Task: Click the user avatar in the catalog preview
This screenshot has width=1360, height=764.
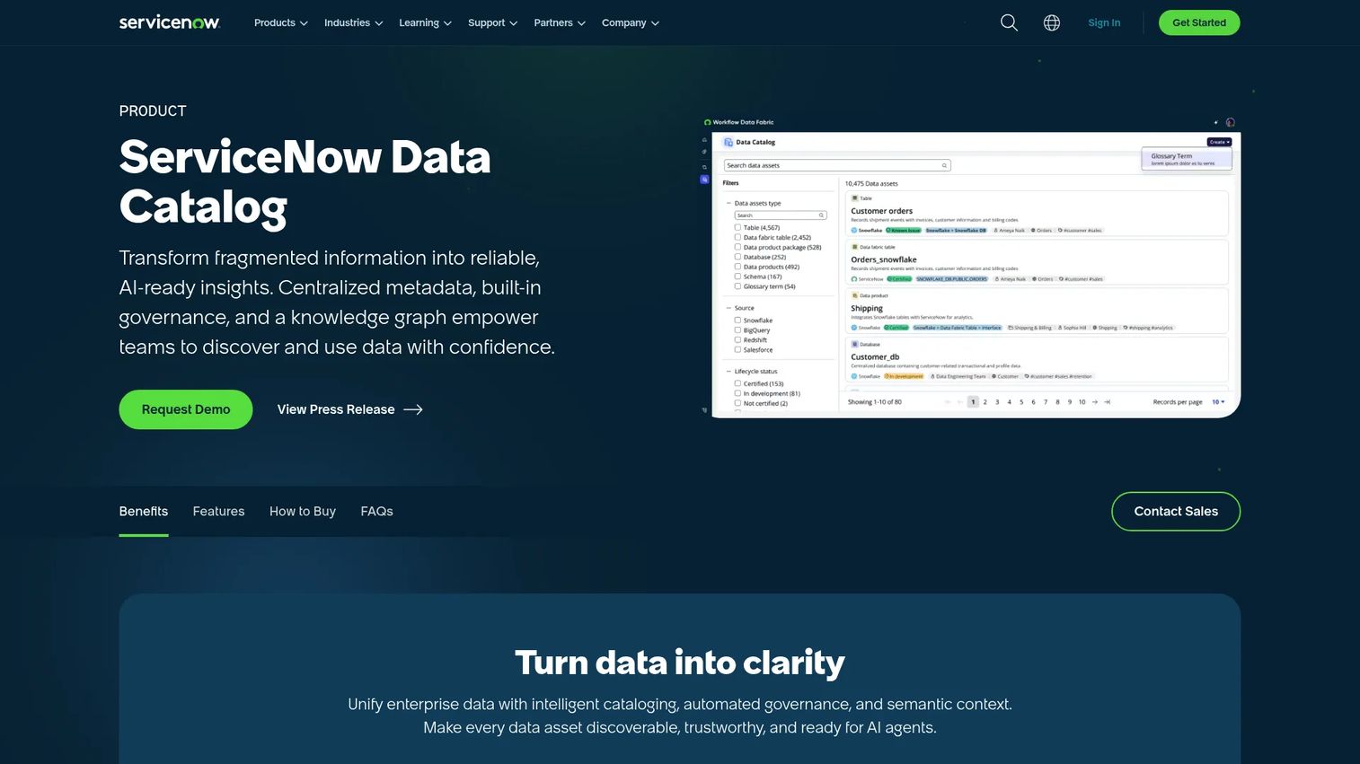Action: [x=1231, y=122]
